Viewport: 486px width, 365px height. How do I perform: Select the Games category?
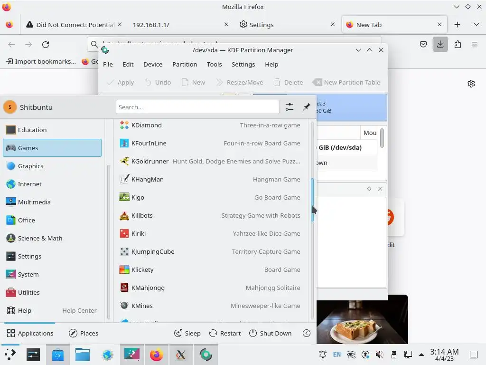pos(52,148)
